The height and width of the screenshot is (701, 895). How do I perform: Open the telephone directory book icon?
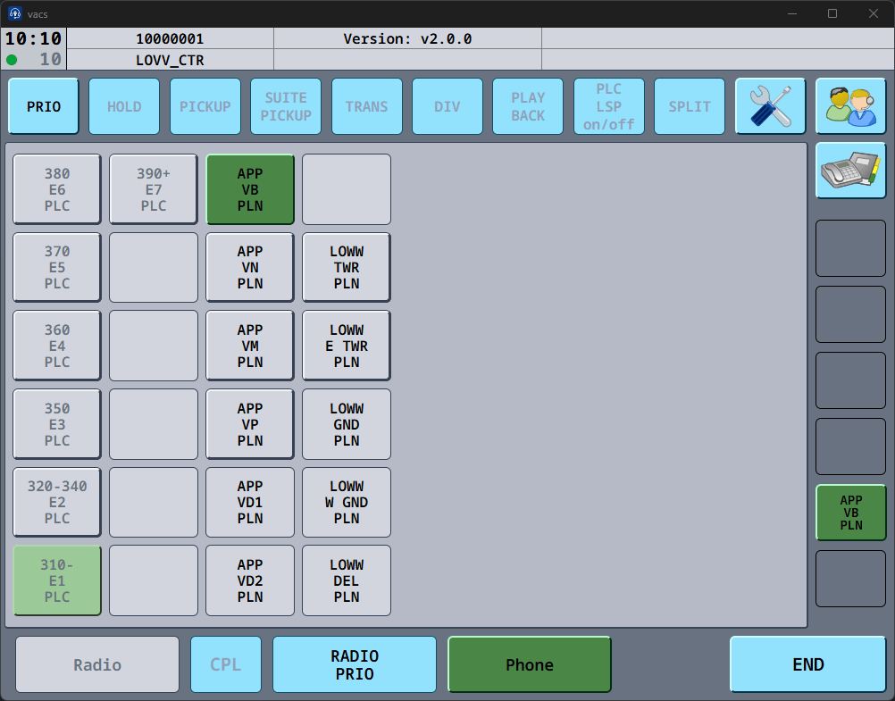[850, 171]
